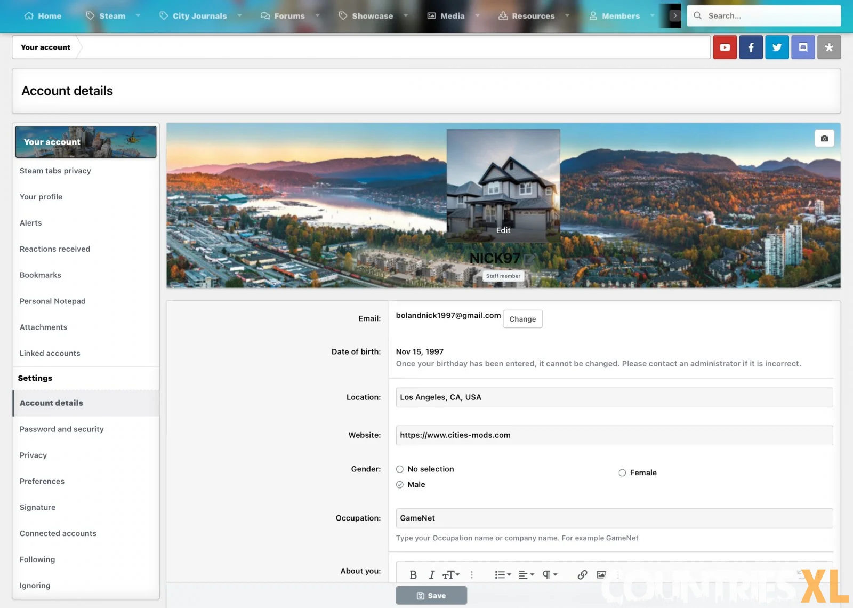Click the Location input field
The image size is (853, 608).
click(x=614, y=397)
